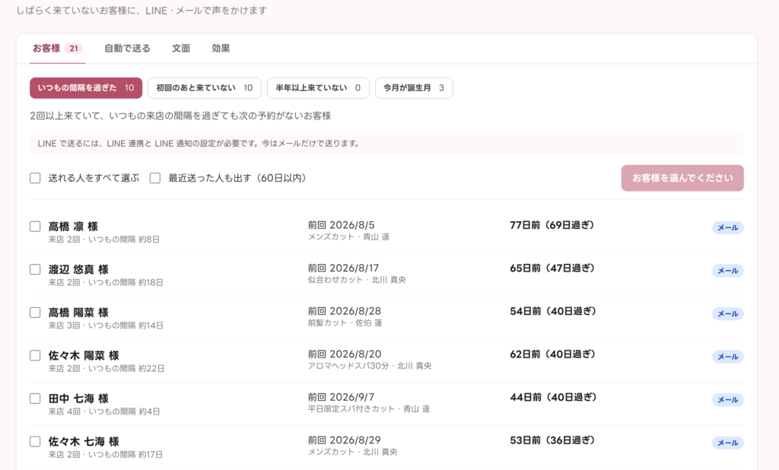
Task: Select checkbox for 佐々木 陽菜 様
Action: tap(35, 356)
